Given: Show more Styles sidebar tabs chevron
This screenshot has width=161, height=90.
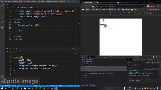Looking at the screenshot, I should (158, 60).
